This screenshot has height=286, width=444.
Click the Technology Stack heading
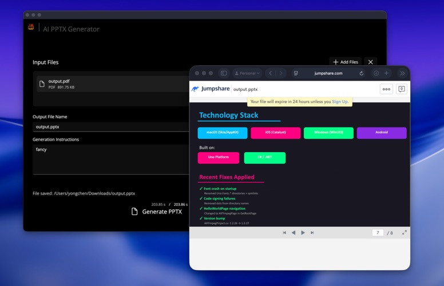(x=229, y=115)
